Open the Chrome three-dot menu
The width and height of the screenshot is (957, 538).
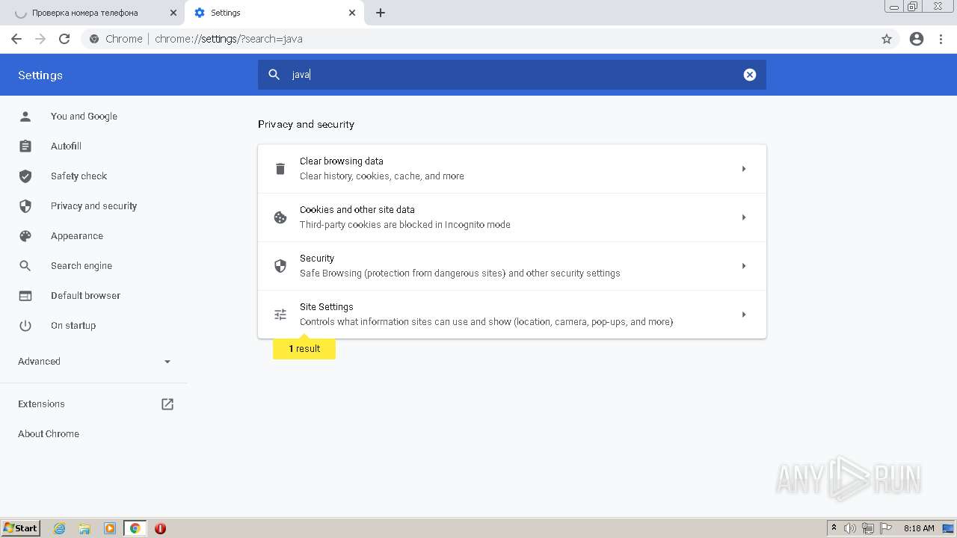941,39
